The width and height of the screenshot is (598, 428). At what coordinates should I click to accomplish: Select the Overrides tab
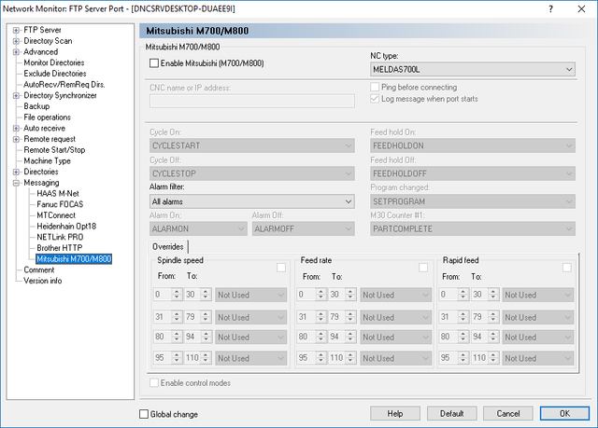[x=168, y=247]
